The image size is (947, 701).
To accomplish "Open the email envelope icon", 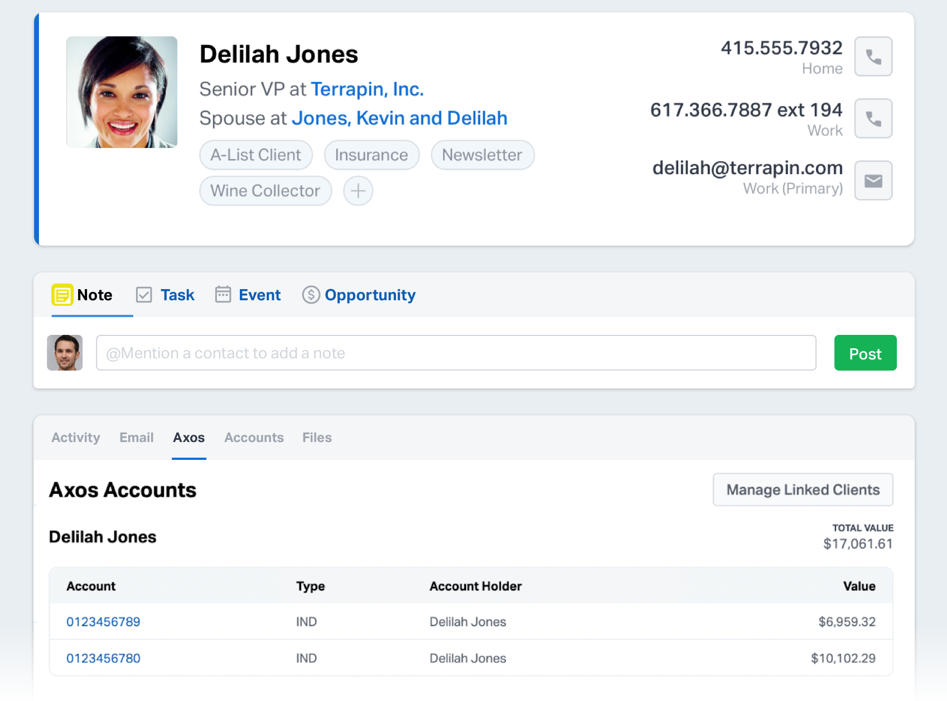I will tap(873, 180).
